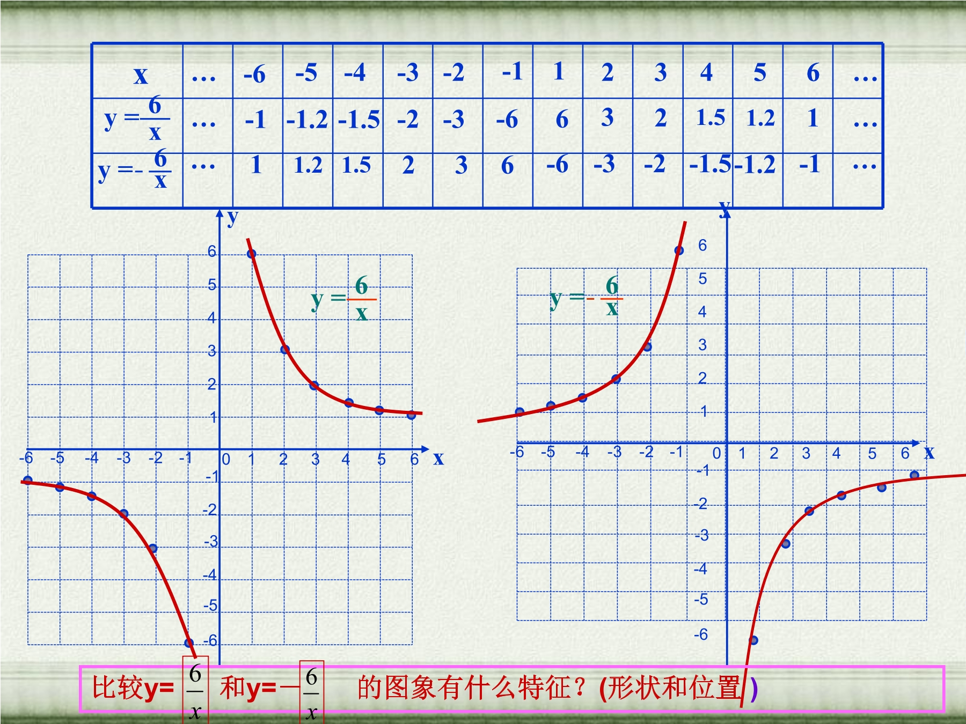
Task: Select the "y = 6/x" row label in the table
Action: coord(137,119)
